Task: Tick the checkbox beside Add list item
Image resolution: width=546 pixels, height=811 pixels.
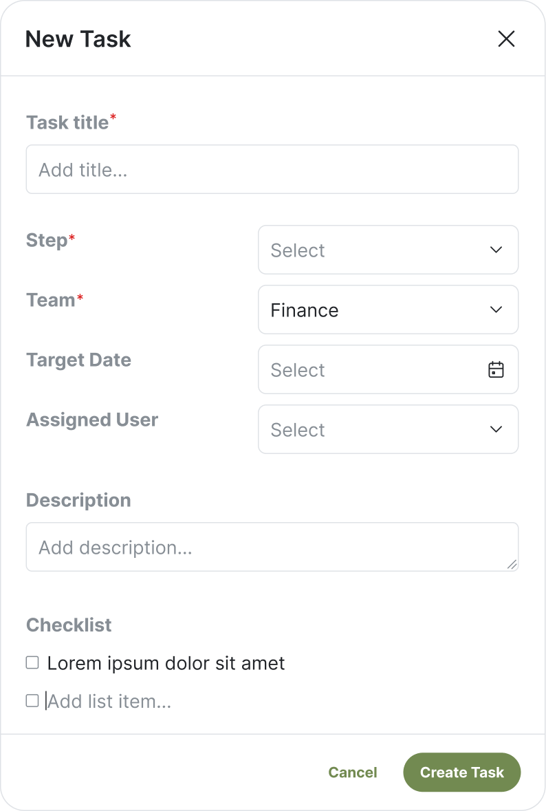Action: click(32, 701)
